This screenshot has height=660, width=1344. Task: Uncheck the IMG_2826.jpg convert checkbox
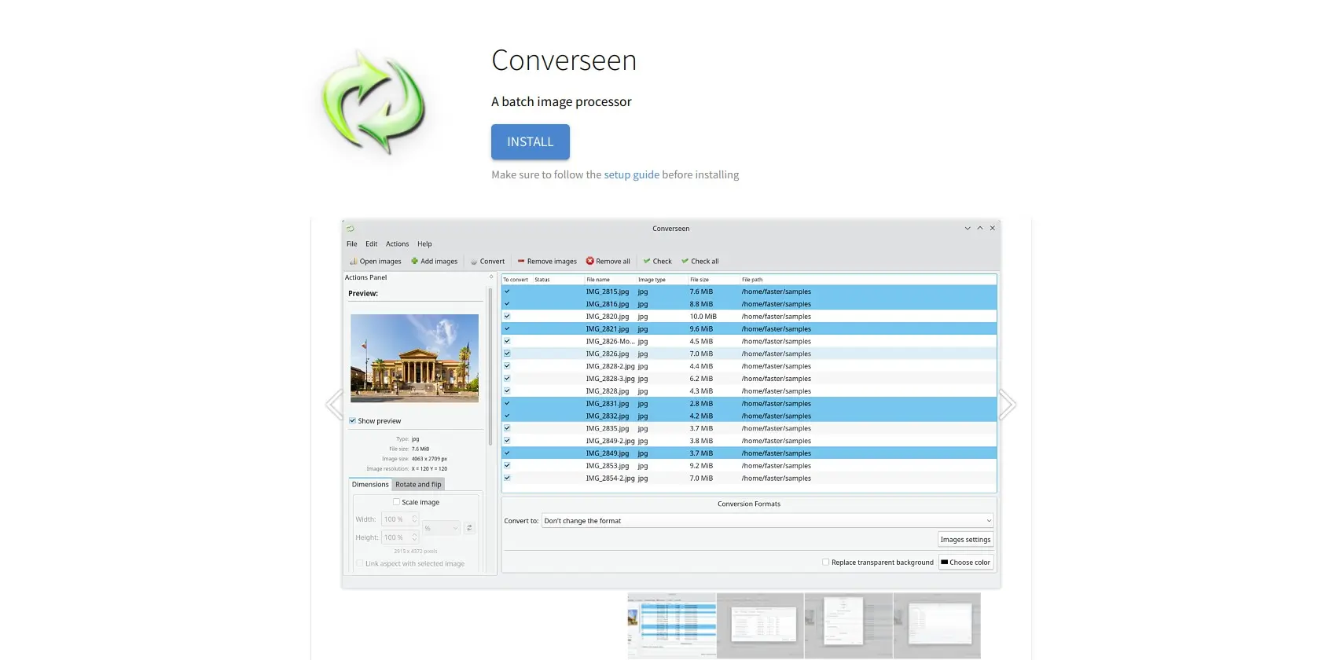[507, 354]
